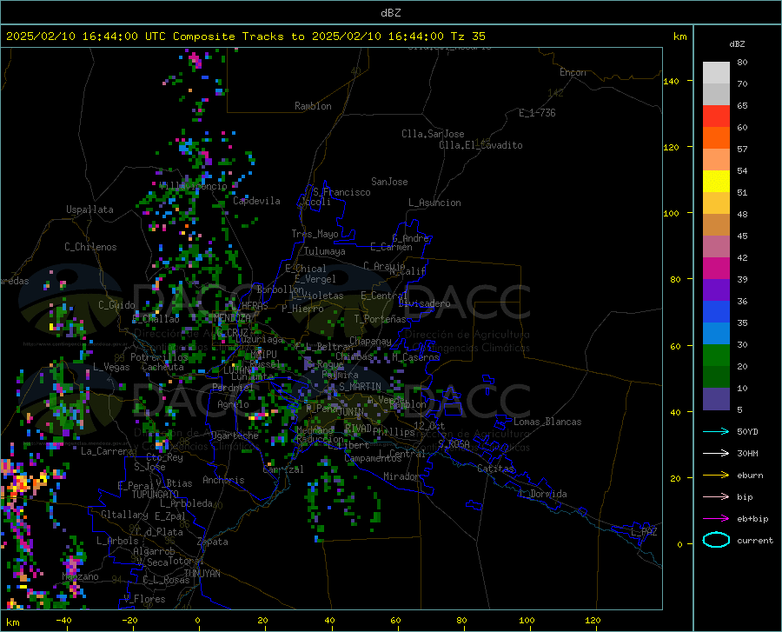
Task: Click the pink bip arrow icon
Action: 716,497
